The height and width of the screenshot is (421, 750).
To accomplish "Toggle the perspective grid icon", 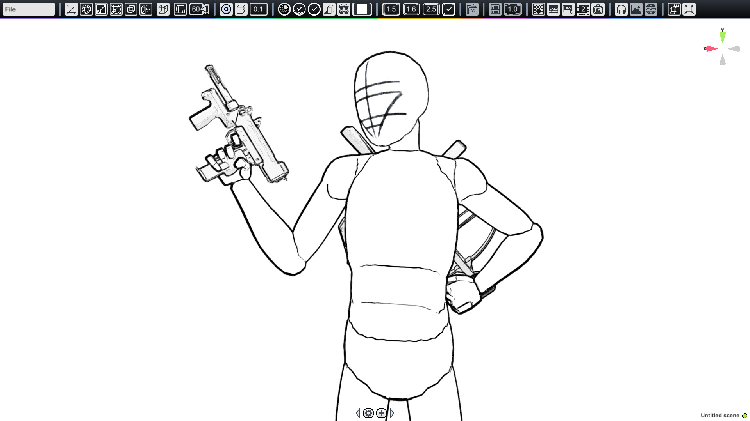I will [x=180, y=9].
